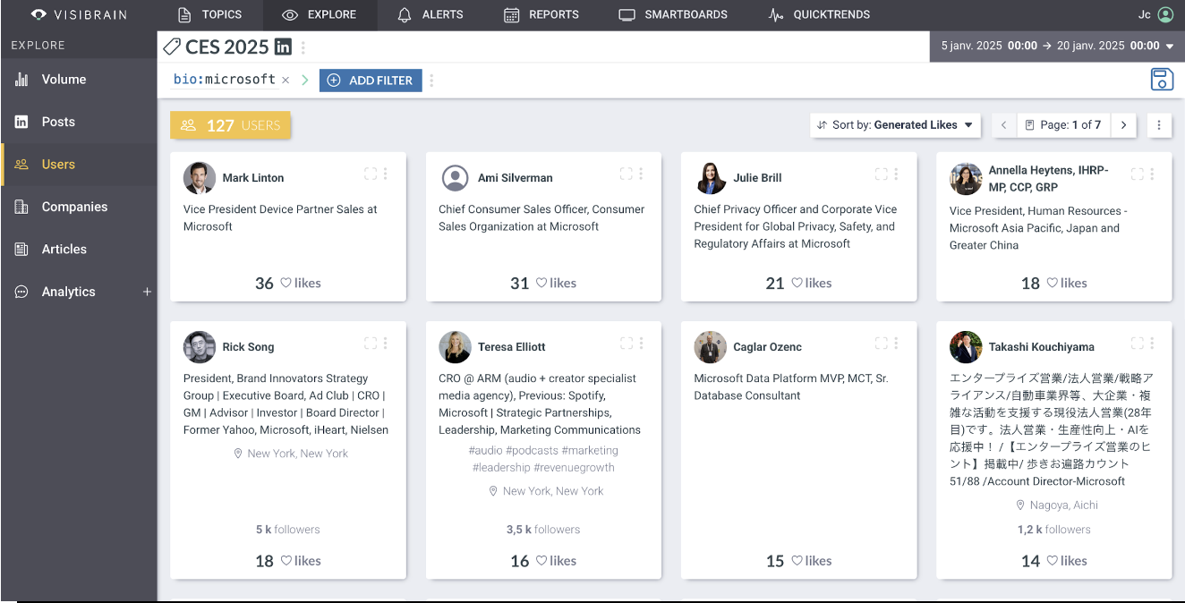The image size is (1185, 603).
Task: Open the Page 1 of 7 selector
Action: (x=1063, y=125)
